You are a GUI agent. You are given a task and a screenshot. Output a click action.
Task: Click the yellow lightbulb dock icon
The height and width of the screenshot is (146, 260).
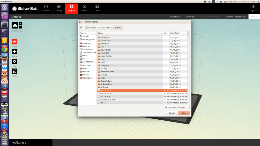pyautogui.click(x=4, y=41)
